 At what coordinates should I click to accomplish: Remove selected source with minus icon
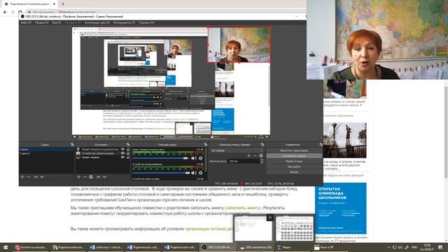point(85,177)
